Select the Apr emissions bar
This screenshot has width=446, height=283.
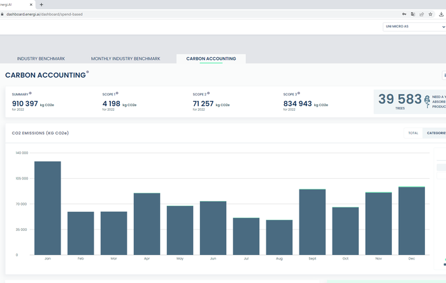(147, 224)
